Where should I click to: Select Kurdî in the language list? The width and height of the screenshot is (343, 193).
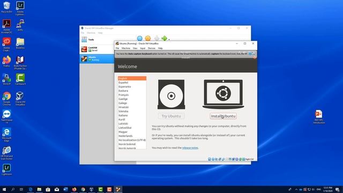(x=132, y=120)
